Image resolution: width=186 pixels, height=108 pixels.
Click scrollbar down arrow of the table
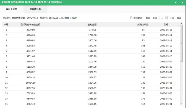pyautogui.click(x=181, y=104)
